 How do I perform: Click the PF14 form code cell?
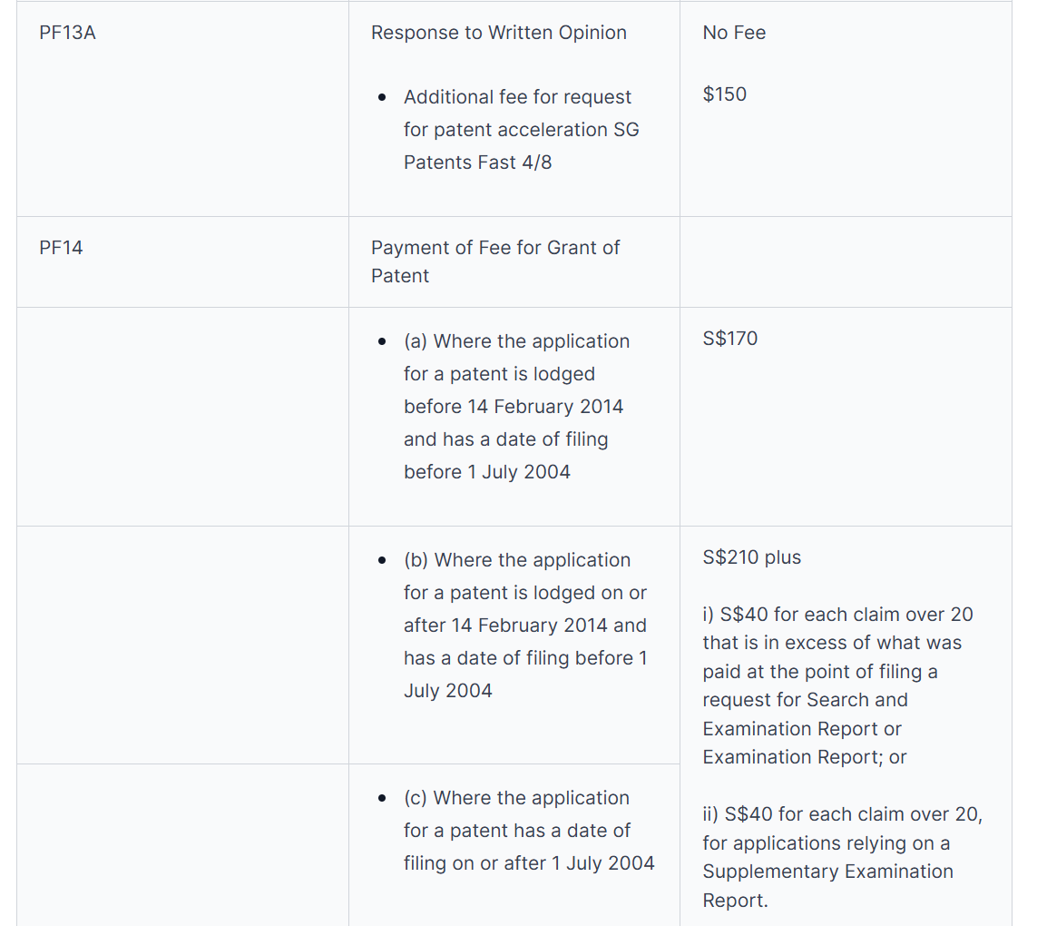61,248
